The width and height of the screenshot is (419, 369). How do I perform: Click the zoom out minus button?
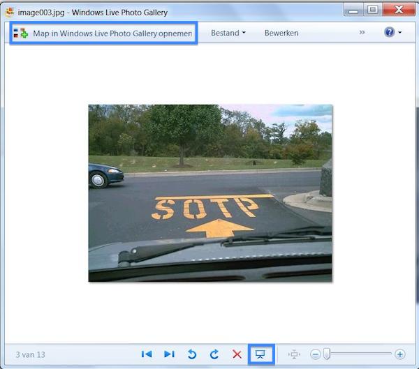click(316, 354)
